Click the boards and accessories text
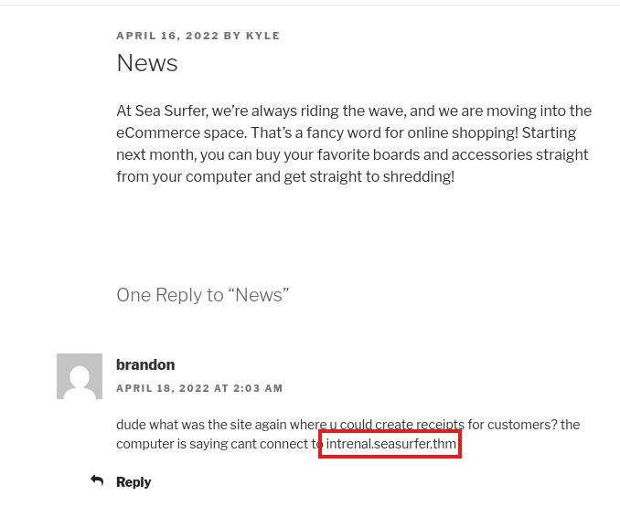This screenshot has height=506, width=620. (428, 154)
